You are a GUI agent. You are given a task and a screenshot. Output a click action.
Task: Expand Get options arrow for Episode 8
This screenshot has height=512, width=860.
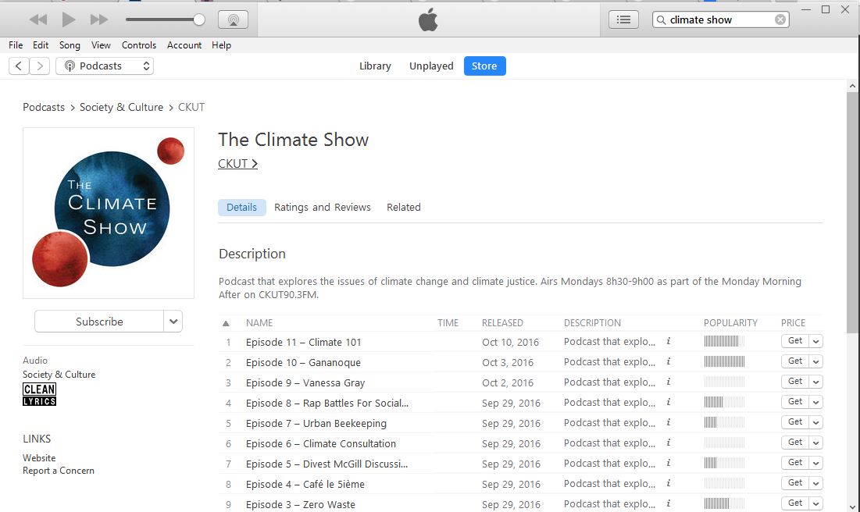(x=816, y=402)
